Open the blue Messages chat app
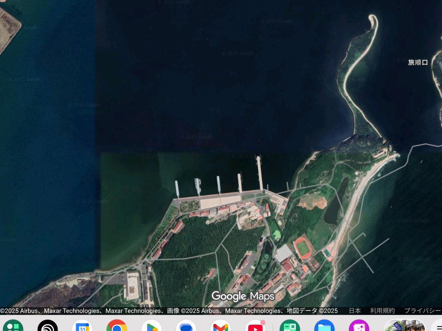Image resolution: width=442 pixels, height=331 pixels. pyautogui.click(x=186, y=326)
